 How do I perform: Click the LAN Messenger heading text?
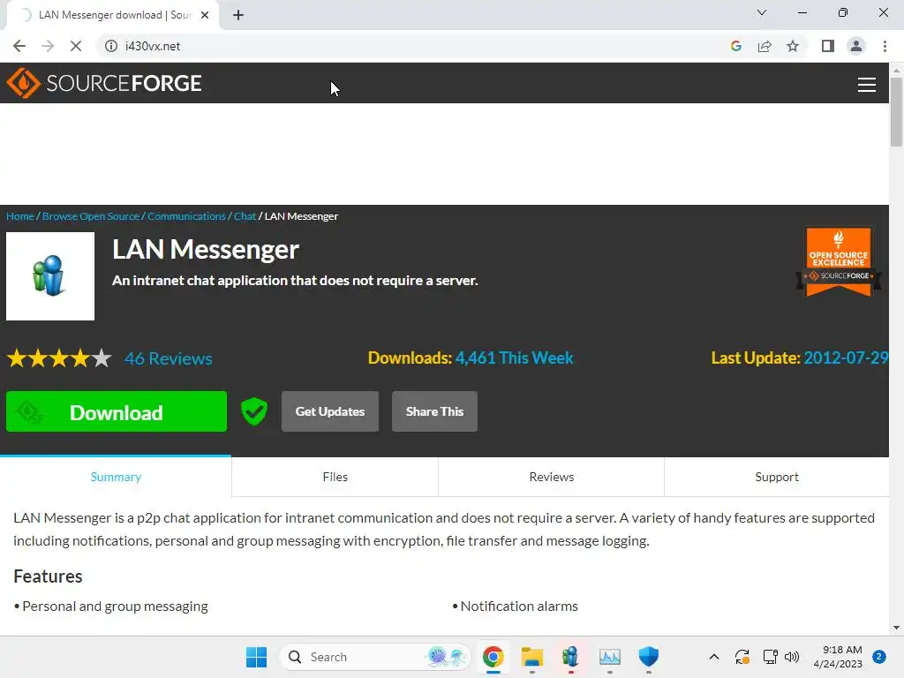click(205, 250)
